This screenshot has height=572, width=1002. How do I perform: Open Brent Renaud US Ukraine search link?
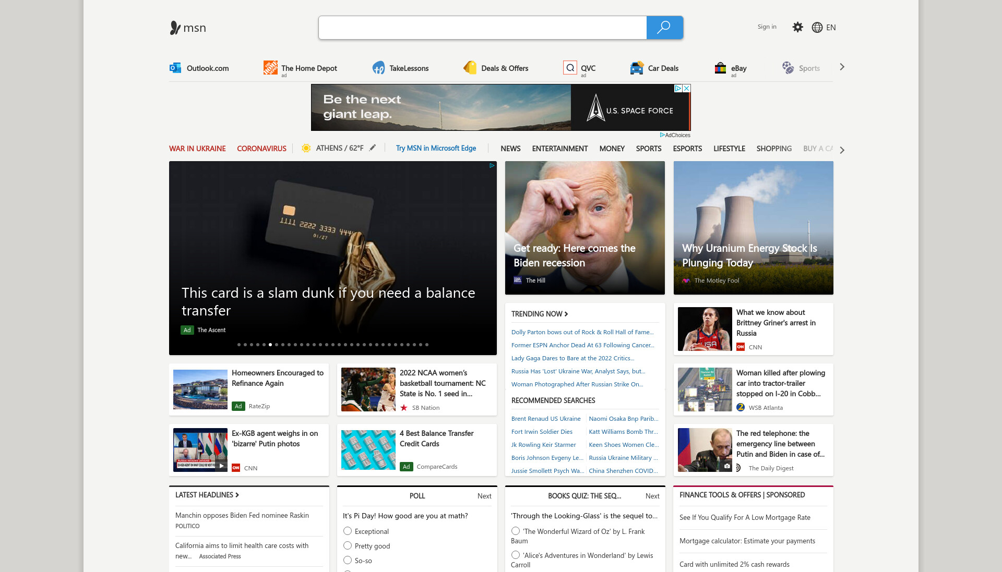pyautogui.click(x=545, y=419)
